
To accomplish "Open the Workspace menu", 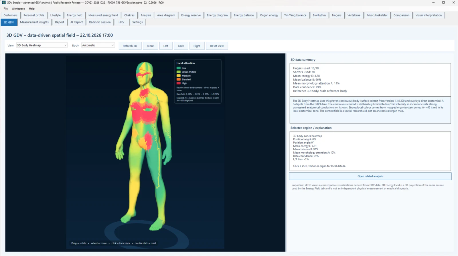I will pos(18,9).
